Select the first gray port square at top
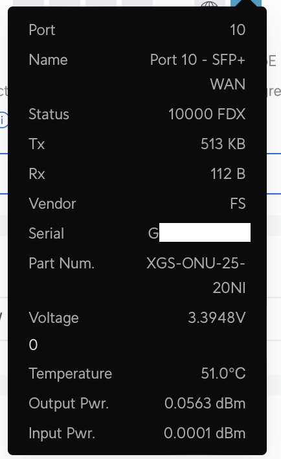281x459 pixels. pyautogui.click(x=28, y=3)
